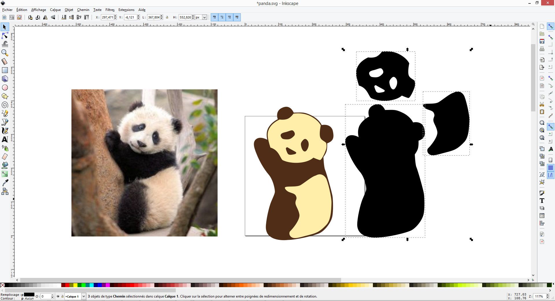This screenshot has width=555, height=301.
Task: Activate the Text tool in toolbox
Action: coord(5,139)
